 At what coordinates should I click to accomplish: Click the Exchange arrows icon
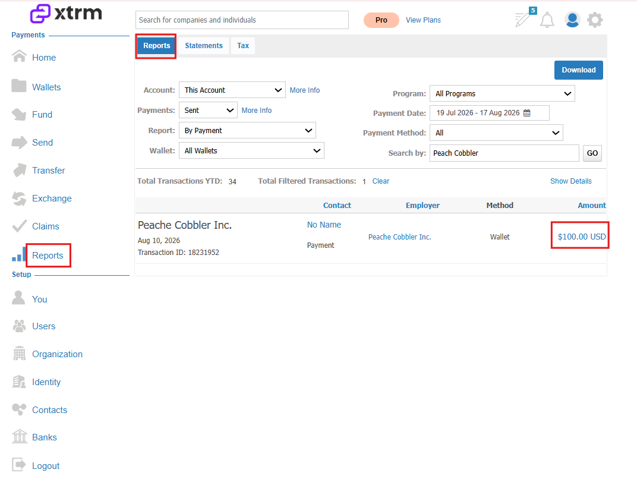click(18, 199)
